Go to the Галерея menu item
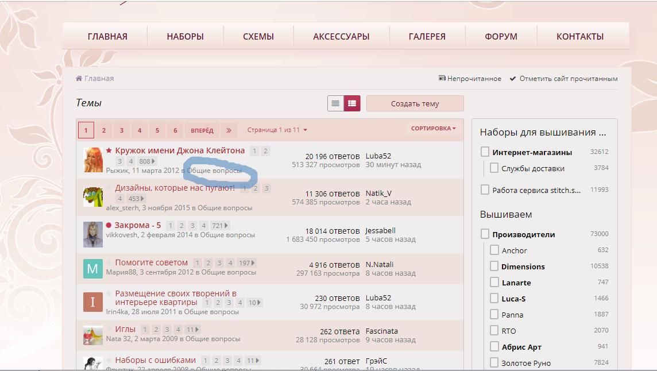This screenshot has height=371, width=657. coord(427,36)
